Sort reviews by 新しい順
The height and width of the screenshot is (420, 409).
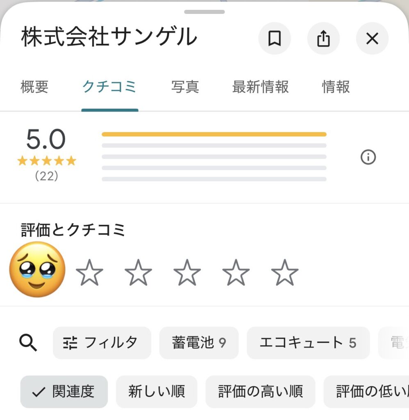tap(157, 392)
